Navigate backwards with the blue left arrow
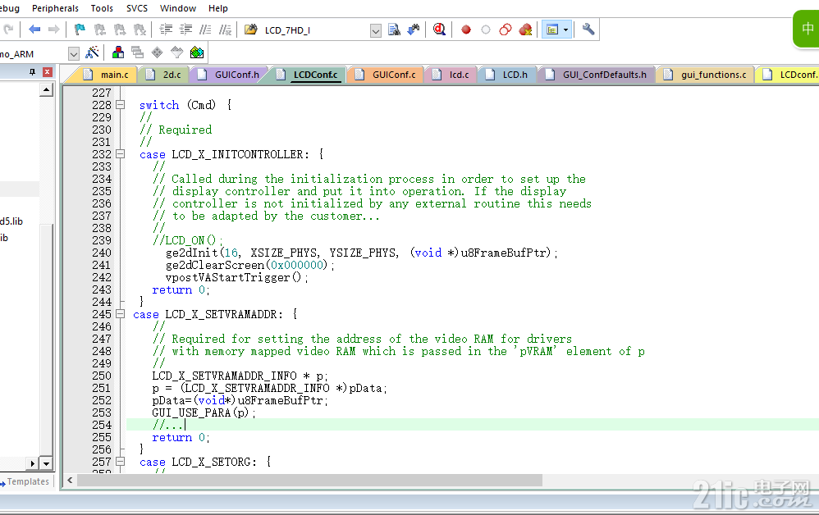Screen dimensions: 819x515 [34, 30]
